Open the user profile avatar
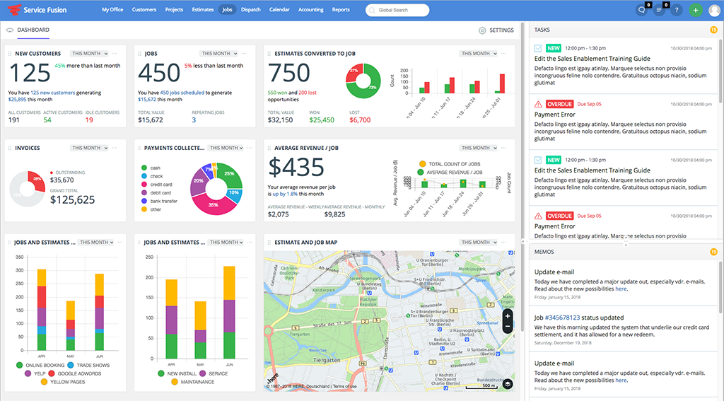The image size is (724, 401). coord(714,10)
